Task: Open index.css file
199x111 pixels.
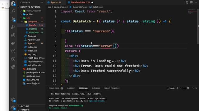Action: (x=31, y=47)
